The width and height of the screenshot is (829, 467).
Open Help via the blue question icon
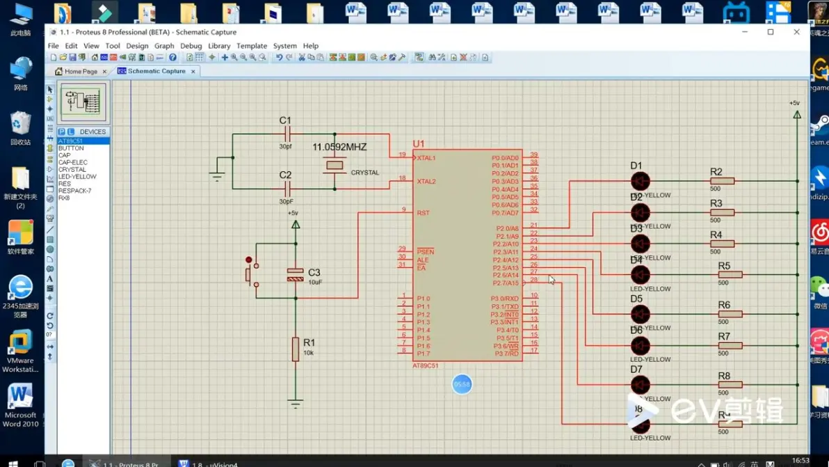tap(173, 58)
